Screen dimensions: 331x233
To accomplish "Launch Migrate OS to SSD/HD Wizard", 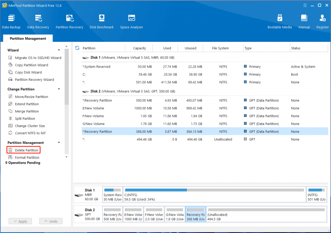I will pos(35,58).
